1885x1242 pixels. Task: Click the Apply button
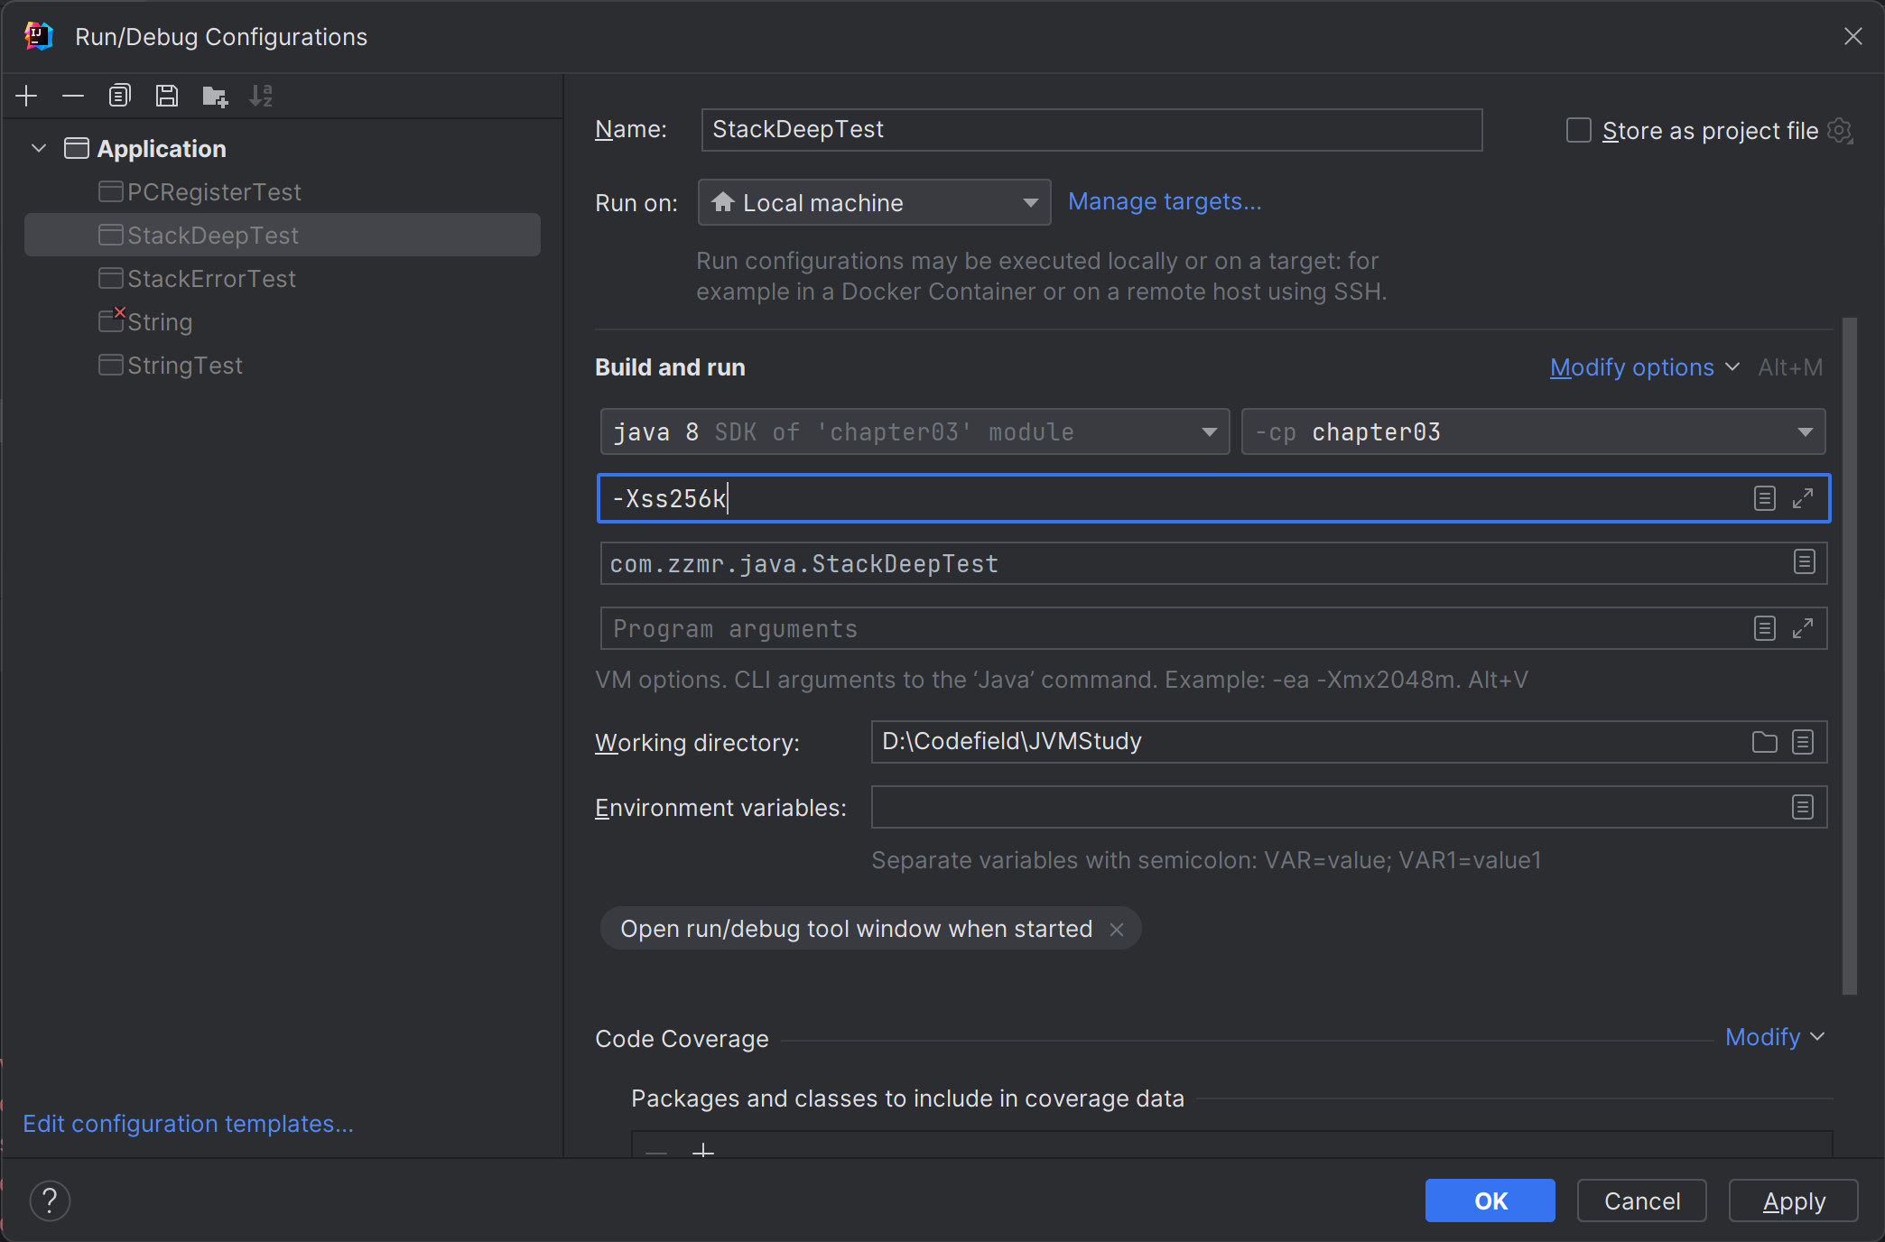coord(1793,1200)
